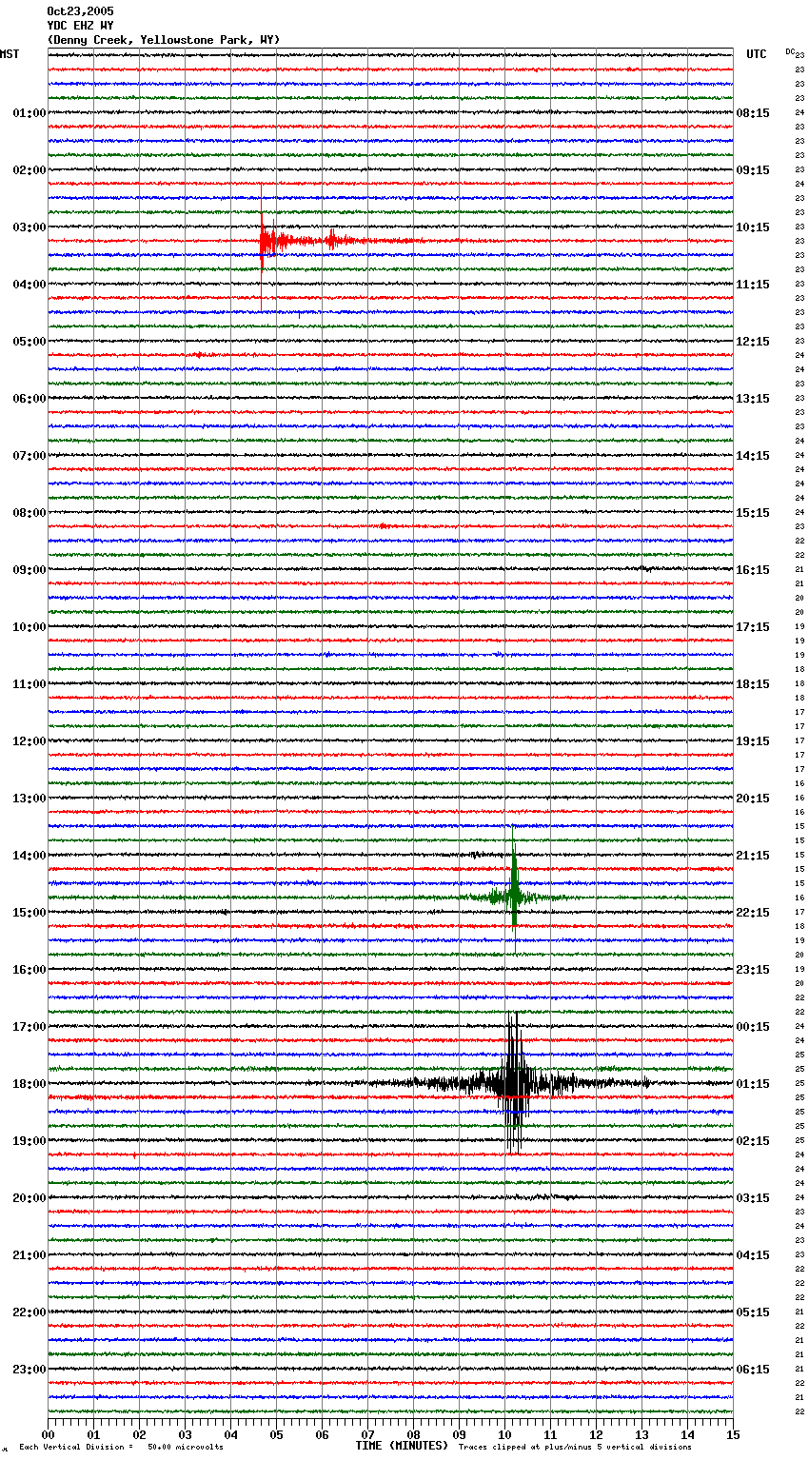Select the 13:00 MST hour label

coord(30,799)
